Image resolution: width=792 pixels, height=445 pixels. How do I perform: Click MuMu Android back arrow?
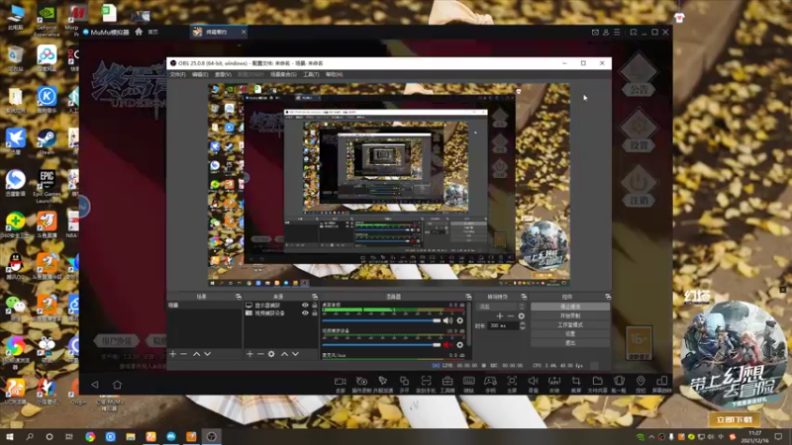(95, 385)
